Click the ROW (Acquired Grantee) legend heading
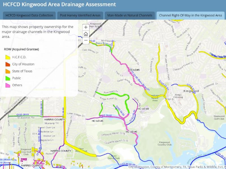This screenshot has height=169, width=226. pos(21,49)
